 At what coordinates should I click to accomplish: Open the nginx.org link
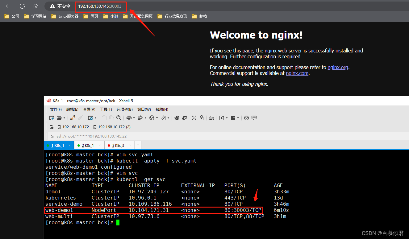pyautogui.click(x=338, y=67)
